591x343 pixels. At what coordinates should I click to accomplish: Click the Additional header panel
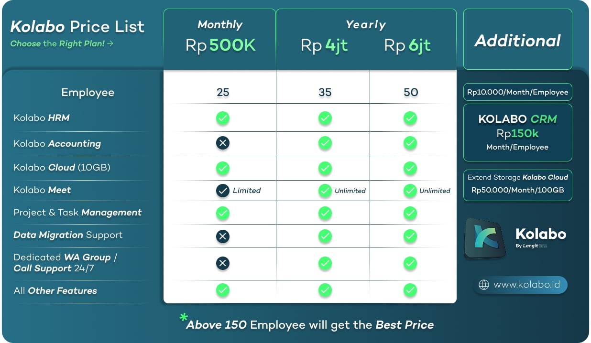(x=518, y=39)
